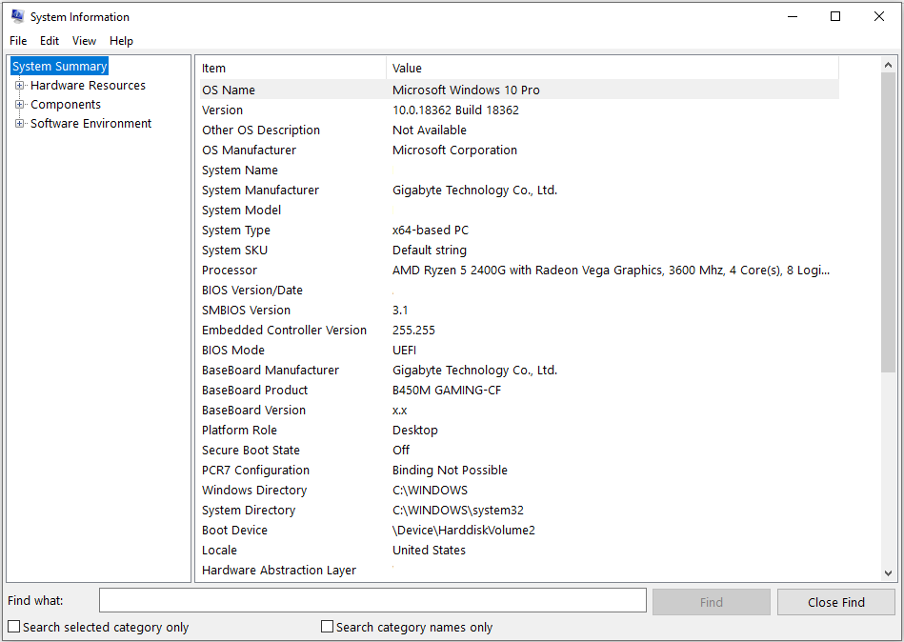Click the vertical scrollbar thumb
This screenshot has height=642, width=904.
point(888,223)
